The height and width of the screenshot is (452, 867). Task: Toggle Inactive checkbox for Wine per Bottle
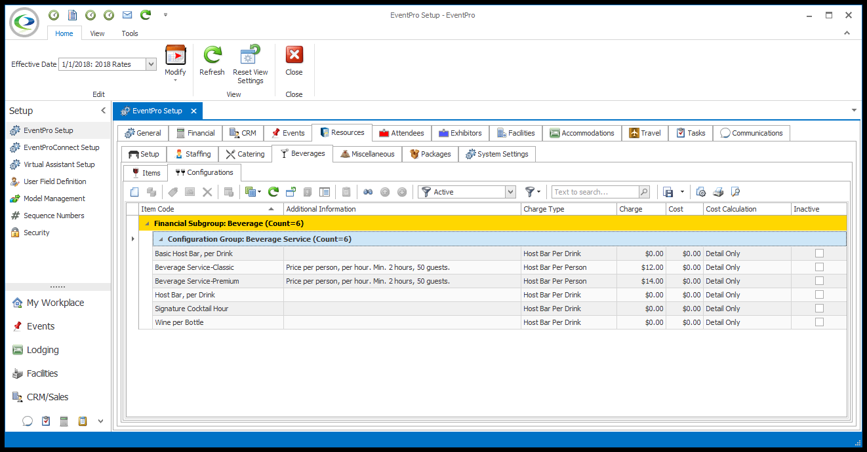(x=818, y=322)
